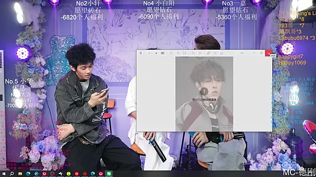Image resolution: width=316 pixels, height=177 pixels.
Task: Click the 'happygirl7' username
Action: [x=290, y=57]
